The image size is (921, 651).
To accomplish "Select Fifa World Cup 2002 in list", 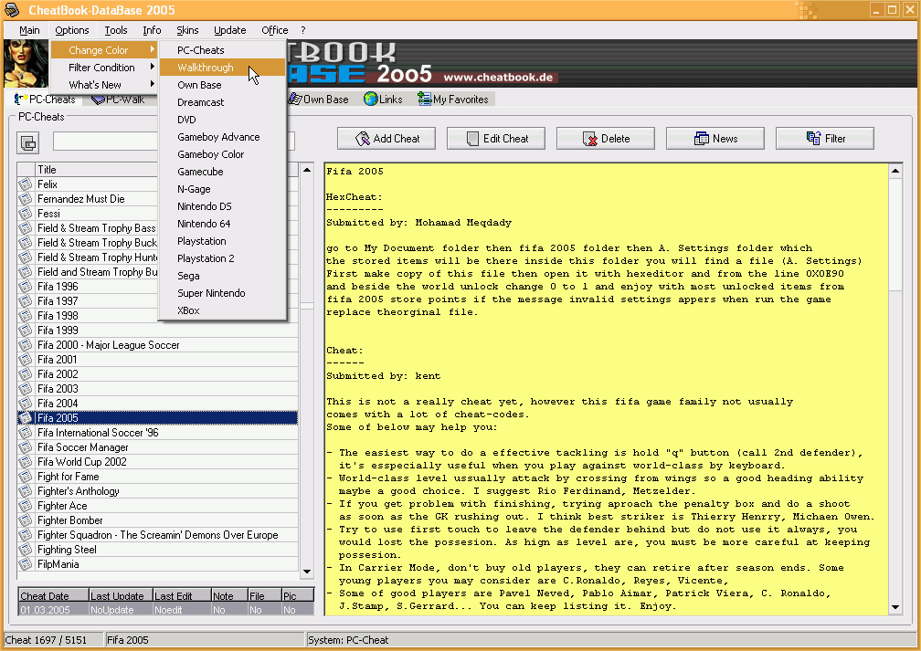I will click(x=82, y=462).
